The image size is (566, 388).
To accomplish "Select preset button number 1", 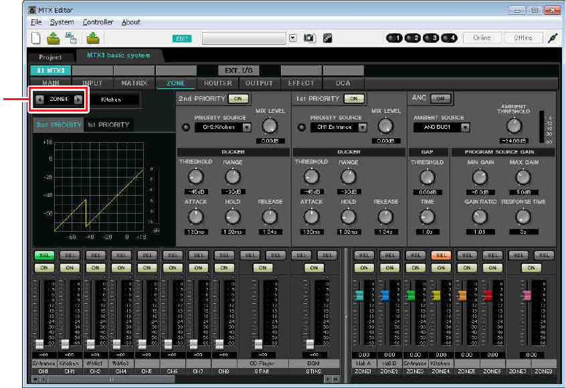I will click(395, 38).
